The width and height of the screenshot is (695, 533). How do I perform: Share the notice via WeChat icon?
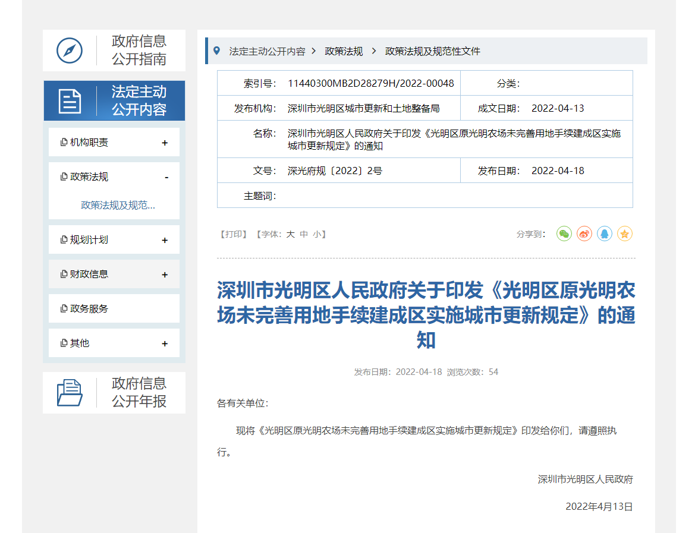pyautogui.click(x=564, y=234)
